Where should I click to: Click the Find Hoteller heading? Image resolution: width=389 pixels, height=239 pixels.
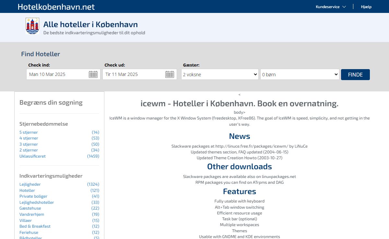(x=41, y=54)
